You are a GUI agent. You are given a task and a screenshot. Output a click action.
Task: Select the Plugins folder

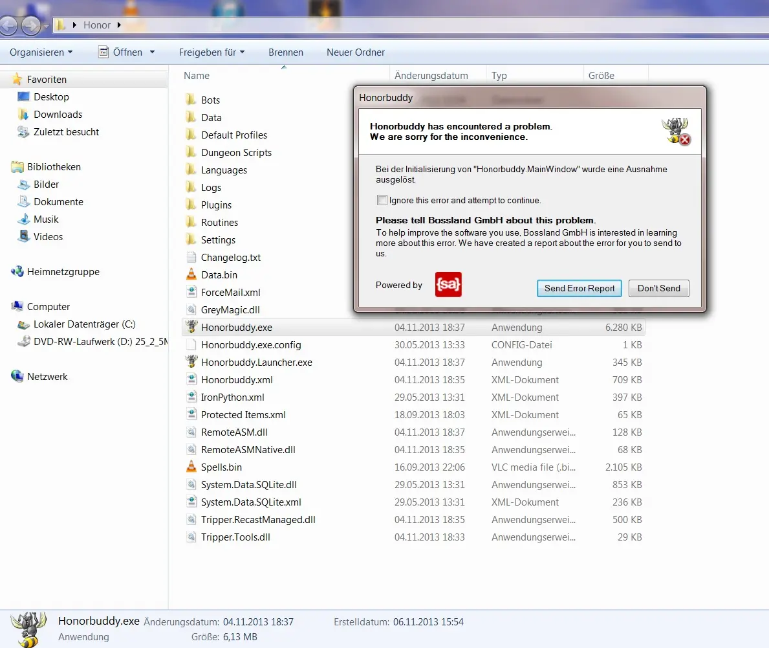point(216,205)
